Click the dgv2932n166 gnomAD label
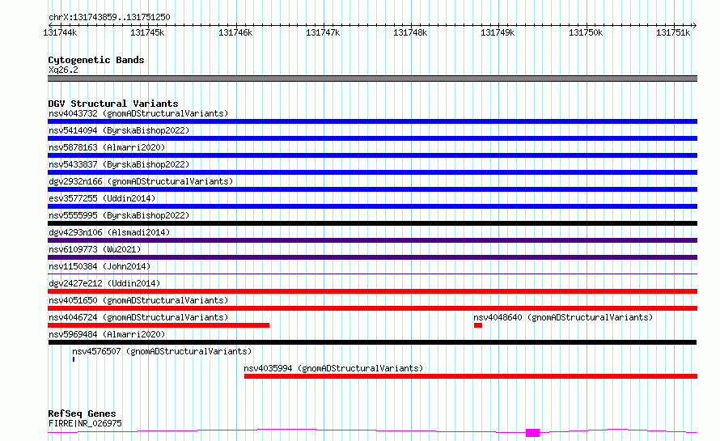This screenshot has height=441, width=720. [x=141, y=181]
